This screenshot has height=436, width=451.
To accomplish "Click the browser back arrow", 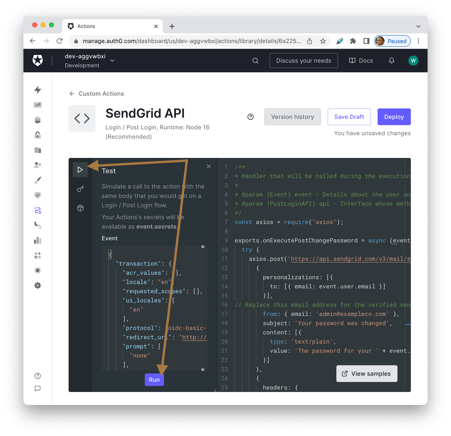I will click(x=33, y=41).
